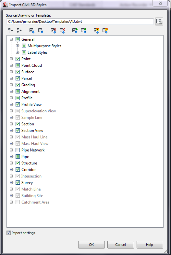Image resolution: width=171 pixels, height=255 pixels.
Task: Click the check all styles toolbar icon
Action: tap(32, 31)
